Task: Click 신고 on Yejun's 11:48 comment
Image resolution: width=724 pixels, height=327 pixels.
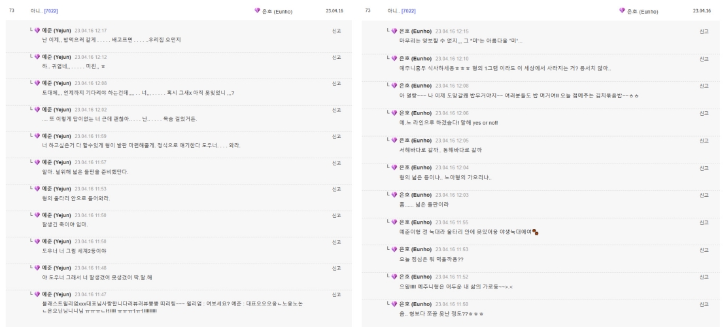Action: (x=336, y=268)
